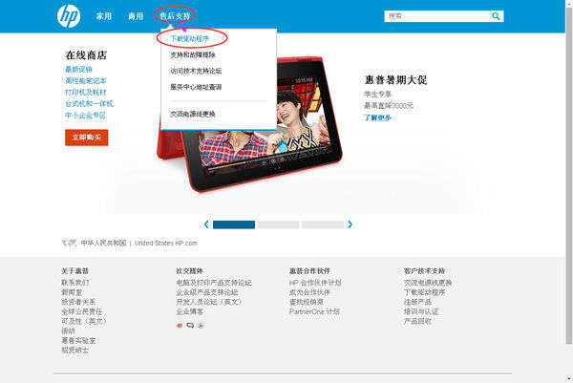Open 惠普实验室 in the footer
The height and width of the screenshot is (383, 573).
coord(78,340)
